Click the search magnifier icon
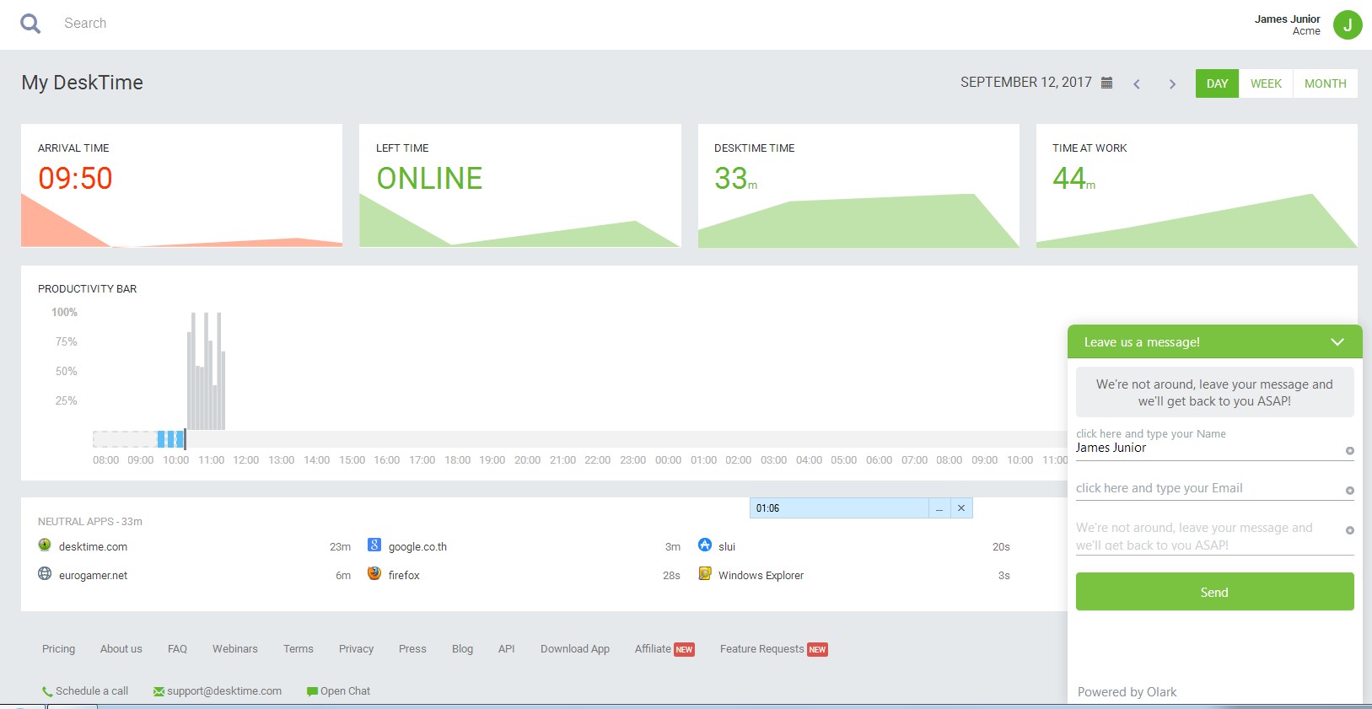The width and height of the screenshot is (1372, 709). click(30, 24)
